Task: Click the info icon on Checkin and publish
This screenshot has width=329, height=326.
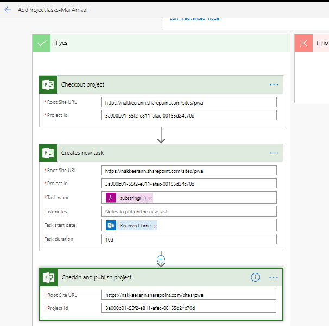Action: coord(255,277)
